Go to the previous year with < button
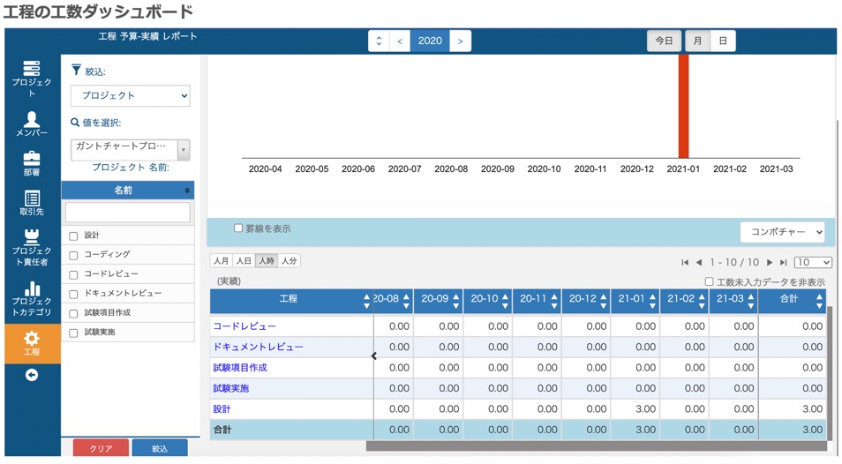This screenshot has height=464, width=842. (400, 41)
